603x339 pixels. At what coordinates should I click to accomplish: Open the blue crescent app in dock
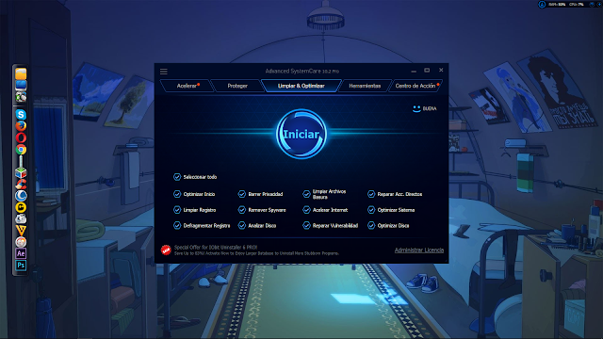click(21, 196)
